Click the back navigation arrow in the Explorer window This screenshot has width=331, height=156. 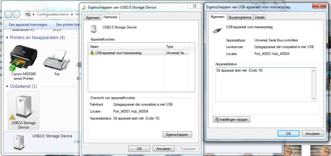[9, 14]
